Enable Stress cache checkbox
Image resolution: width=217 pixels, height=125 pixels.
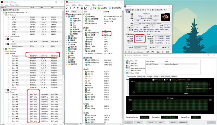pos(129,66)
